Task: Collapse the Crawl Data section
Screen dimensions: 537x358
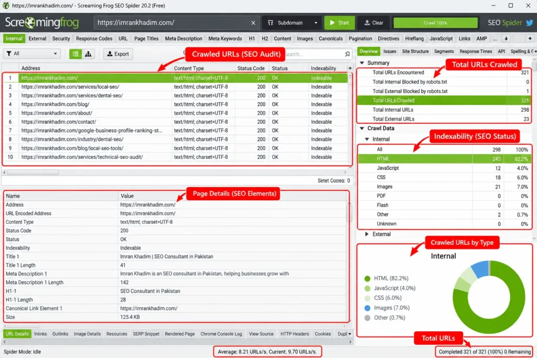Action: (362, 128)
